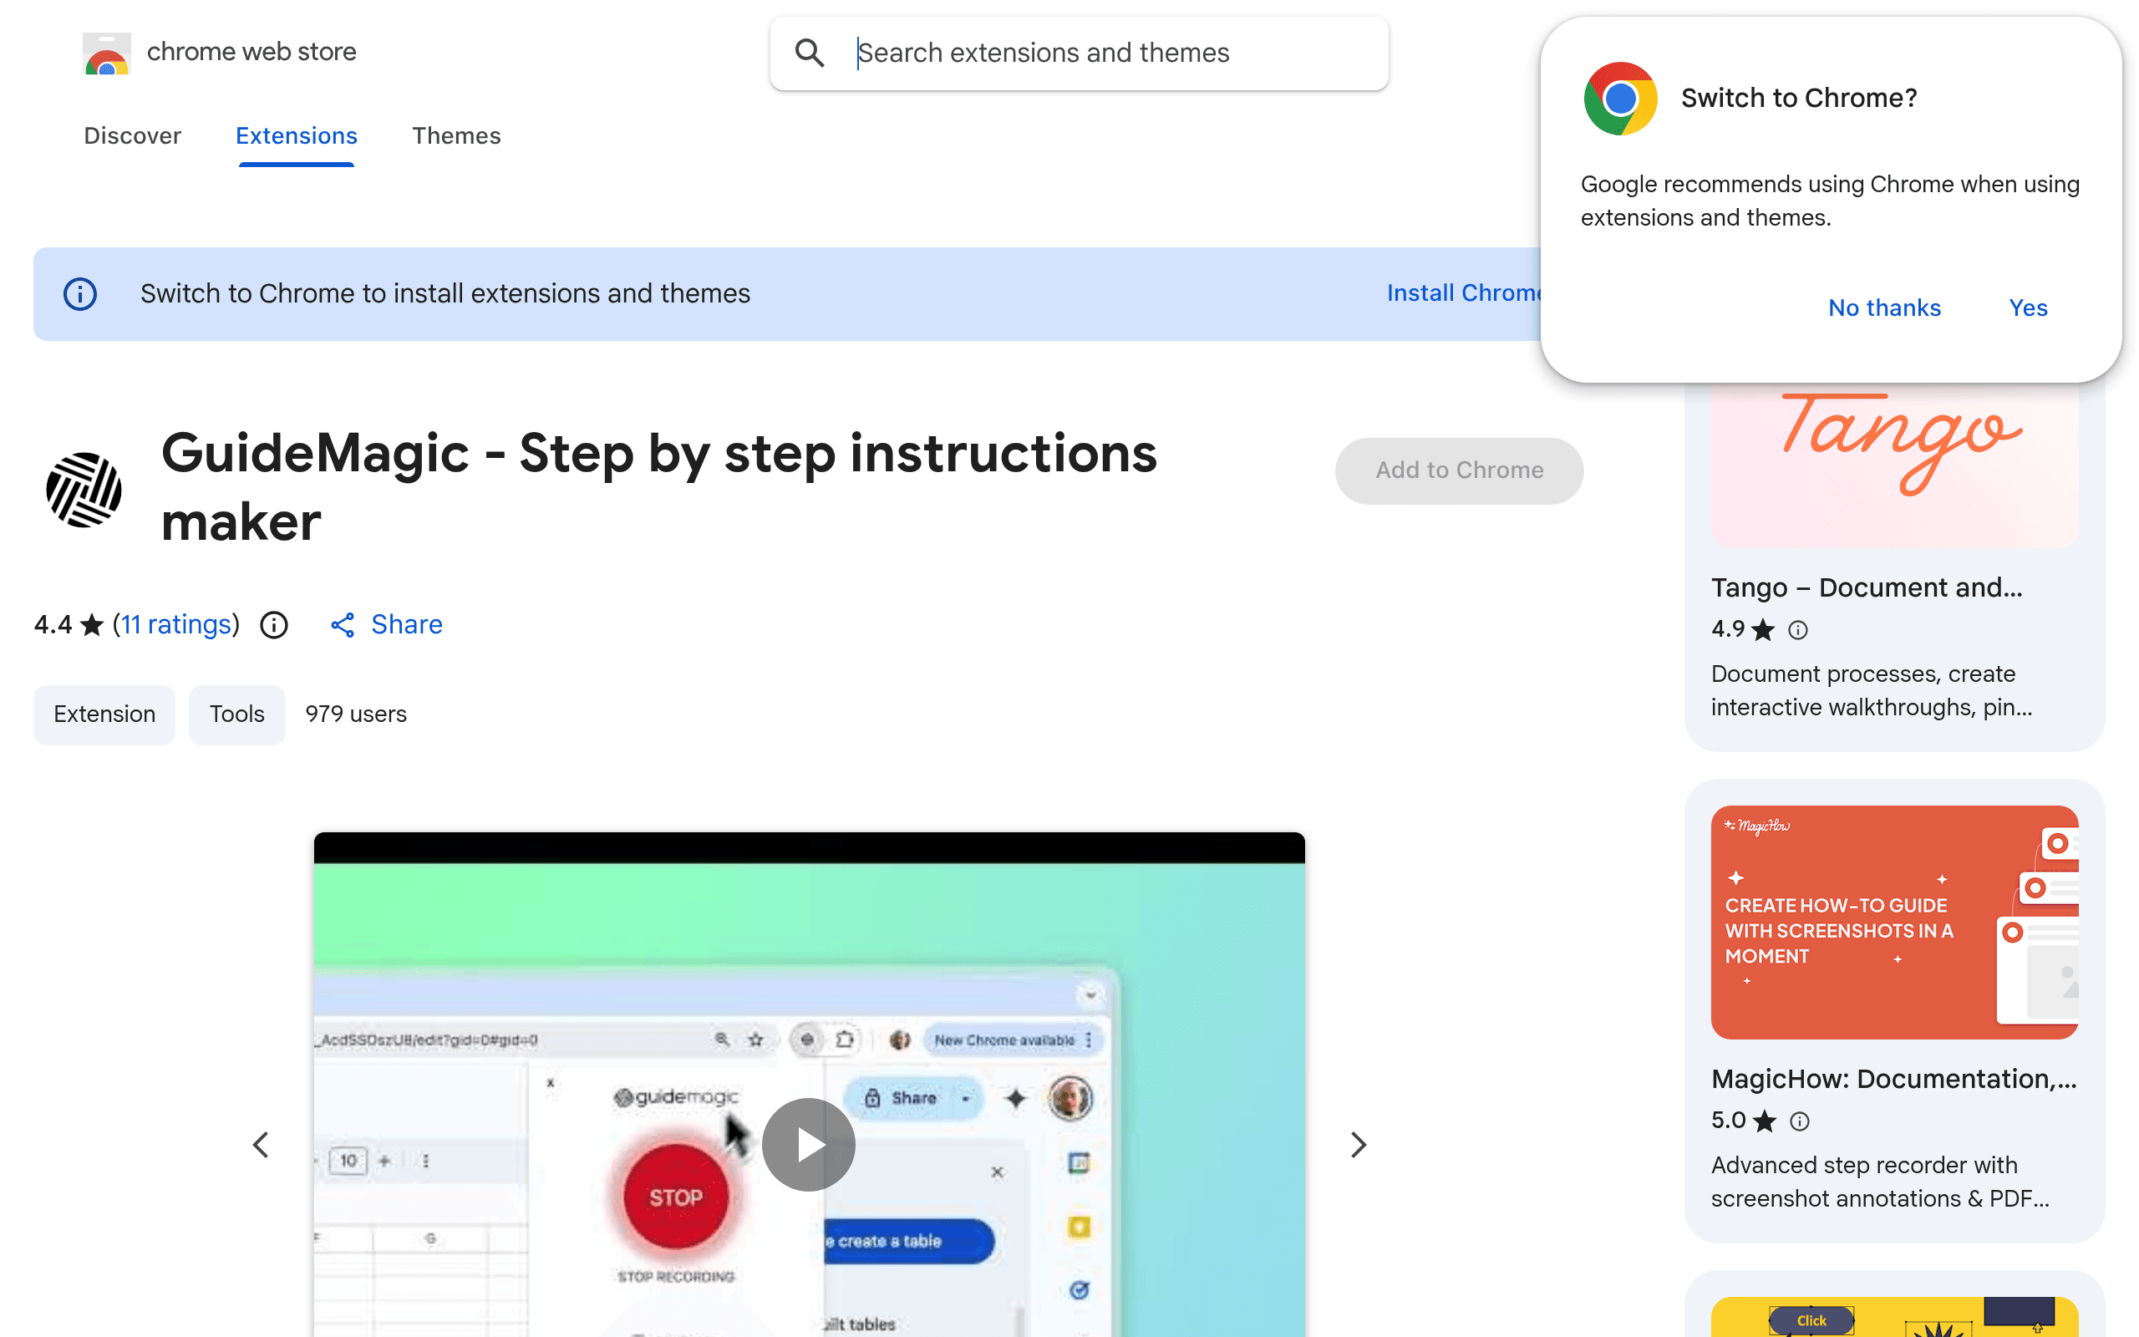This screenshot has height=1337, width=2139.
Task: Click the Install Chrome link
Action: click(1464, 292)
